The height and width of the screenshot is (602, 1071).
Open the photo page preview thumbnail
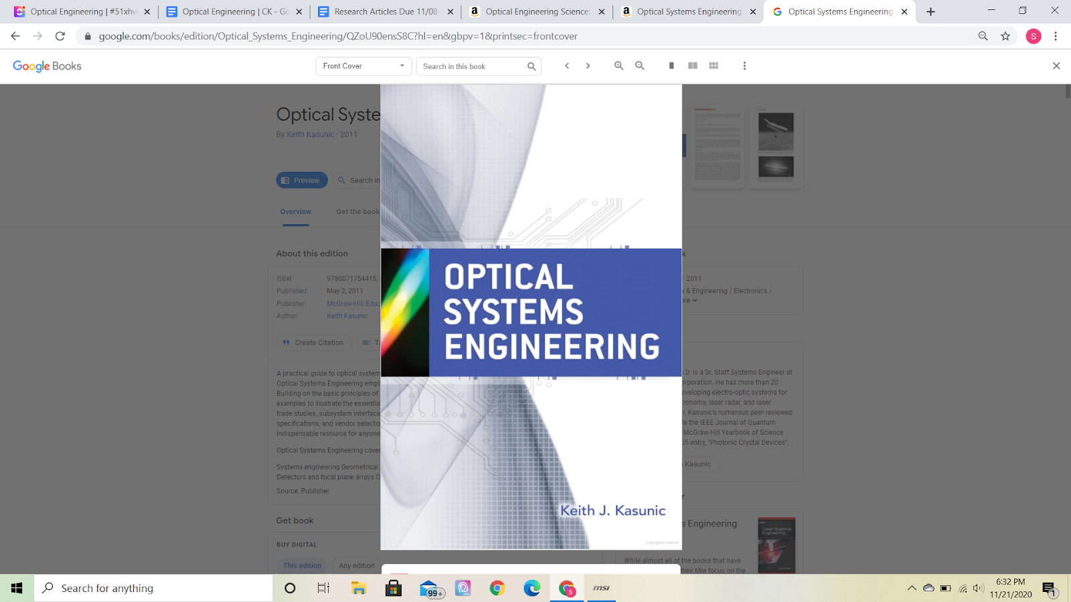776,146
